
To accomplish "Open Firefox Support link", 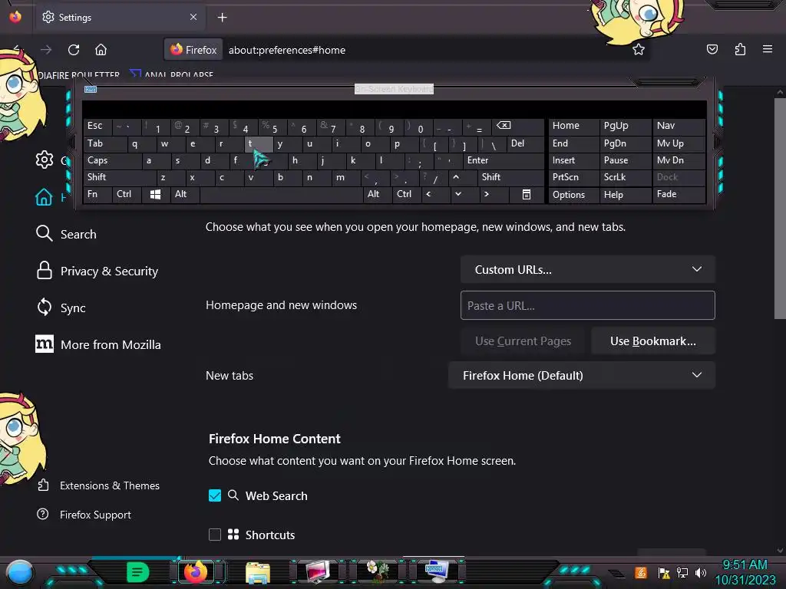I will [84, 515].
